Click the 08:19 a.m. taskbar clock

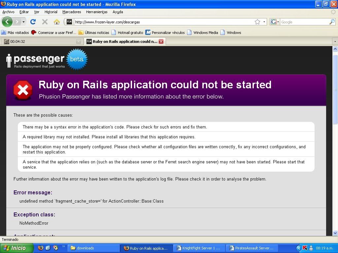pos(324,248)
